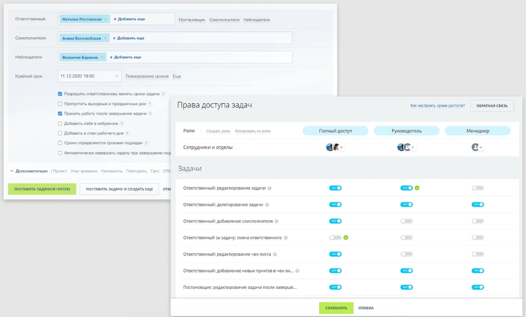Click the Сохранить button
526x317 pixels.
click(336, 308)
